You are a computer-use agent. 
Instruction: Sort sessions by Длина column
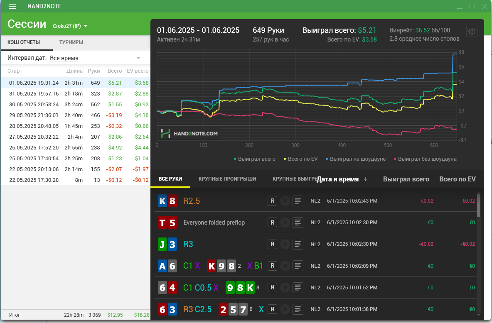(74, 71)
